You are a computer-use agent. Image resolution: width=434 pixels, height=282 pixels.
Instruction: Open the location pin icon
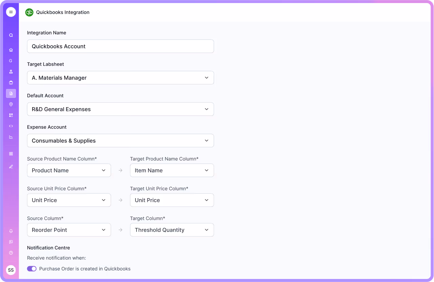[11, 104]
